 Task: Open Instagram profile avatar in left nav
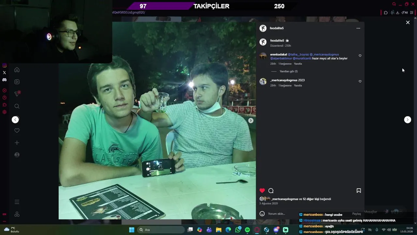tap(17, 155)
